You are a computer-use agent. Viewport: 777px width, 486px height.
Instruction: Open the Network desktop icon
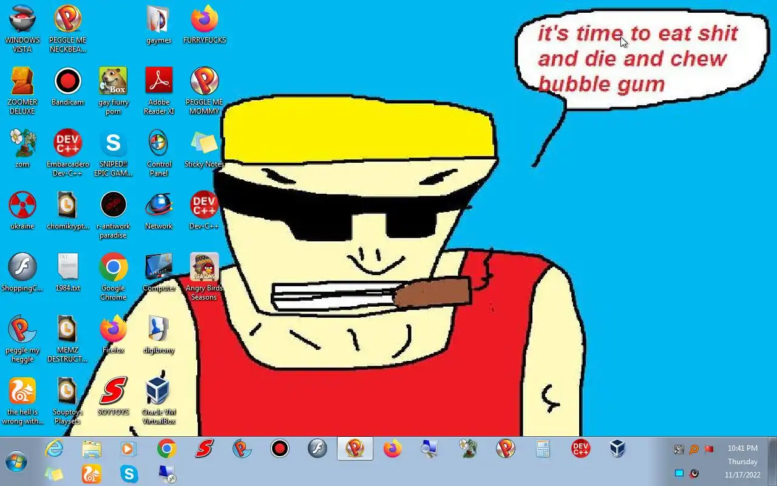[158, 210]
